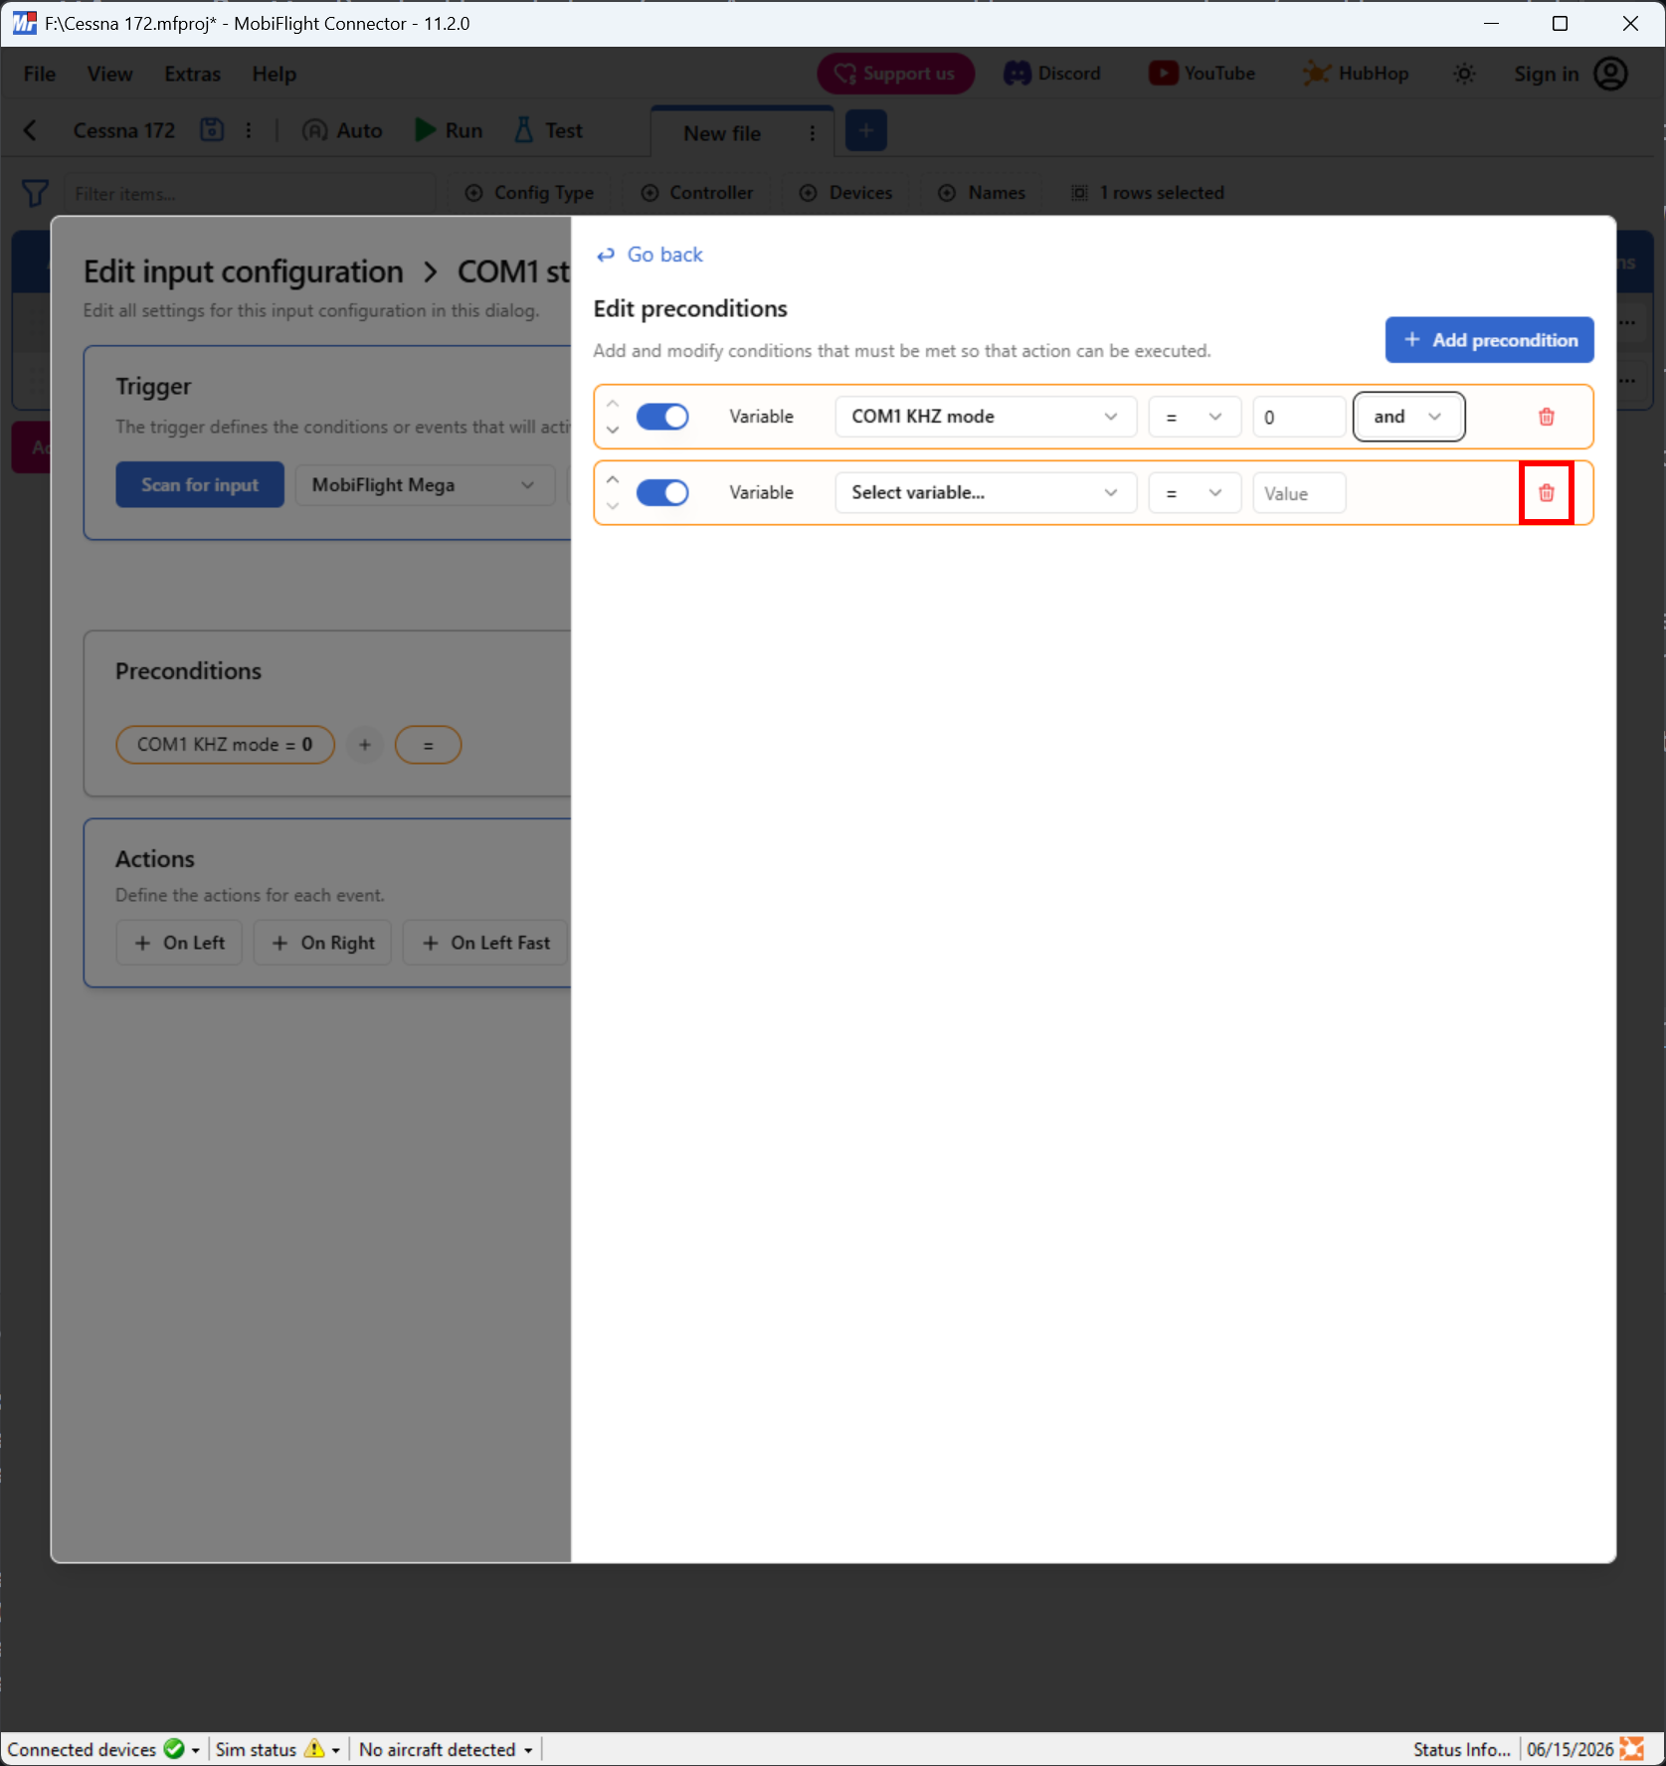The width and height of the screenshot is (1666, 1766).
Task: Open HubHop
Action: (1356, 74)
